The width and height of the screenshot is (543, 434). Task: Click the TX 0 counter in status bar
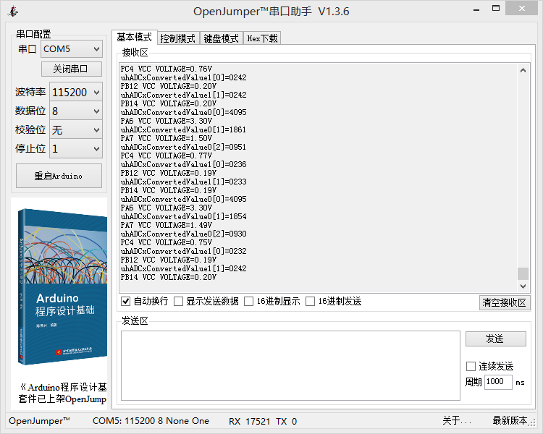coord(287,421)
